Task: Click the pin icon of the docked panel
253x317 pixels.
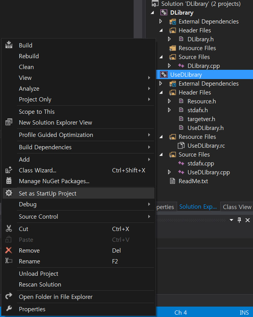Action: [x=239, y=220]
